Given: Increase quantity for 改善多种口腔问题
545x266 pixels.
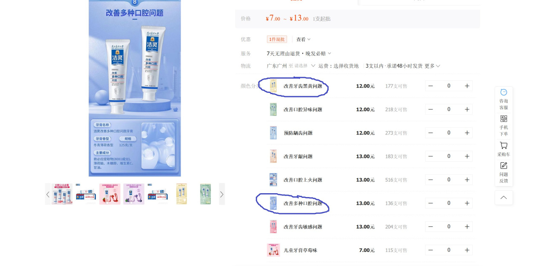Looking at the screenshot, I should tap(467, 203).
